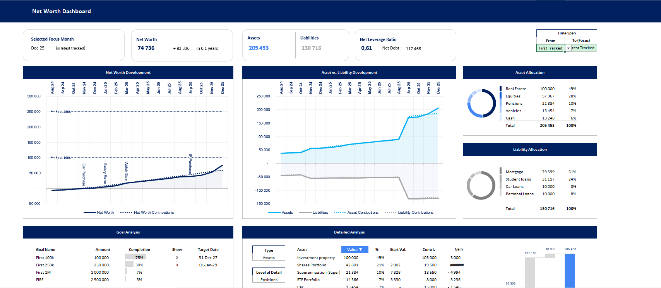Image resolution: width=661 pixels, height=288 pixels.
Task: Click the Liability Allocation total 130 716
Action: (547, 208)
